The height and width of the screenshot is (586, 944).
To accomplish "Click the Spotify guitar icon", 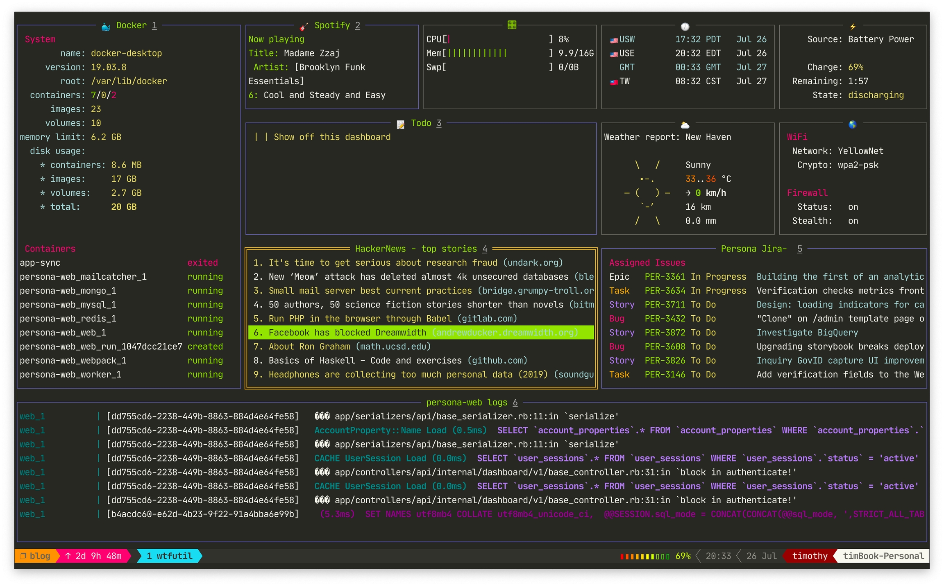I will (304, 27).
